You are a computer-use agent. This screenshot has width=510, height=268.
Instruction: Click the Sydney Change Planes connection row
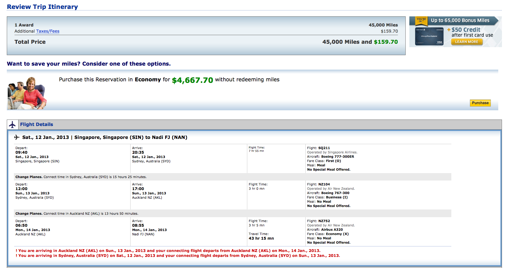pyautogui.click(x=81, y=177)
